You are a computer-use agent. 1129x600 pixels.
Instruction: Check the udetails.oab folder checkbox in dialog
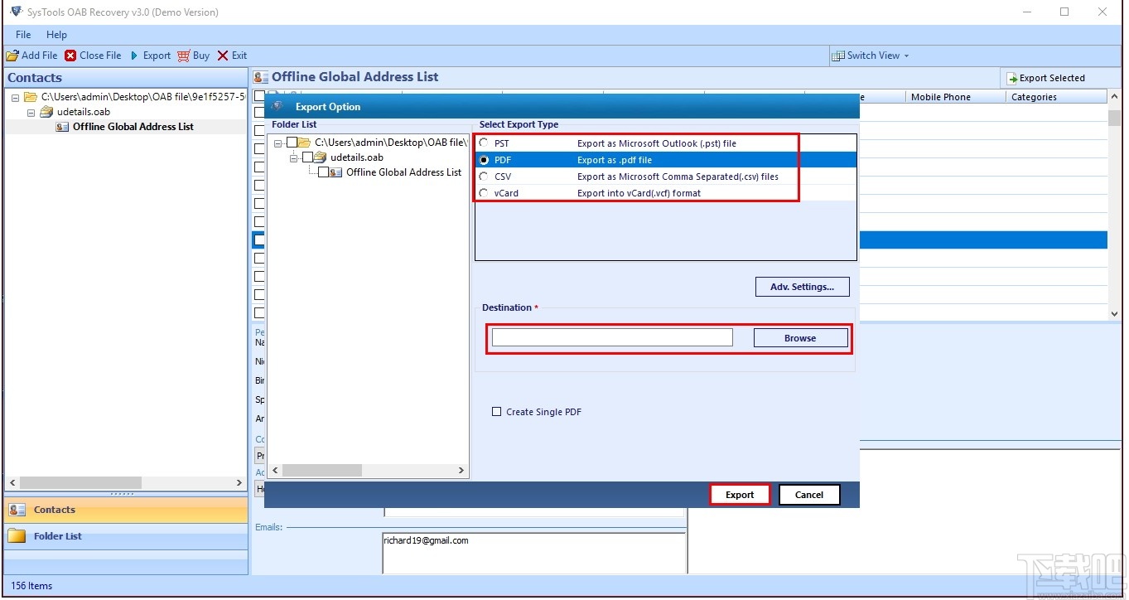308,157
